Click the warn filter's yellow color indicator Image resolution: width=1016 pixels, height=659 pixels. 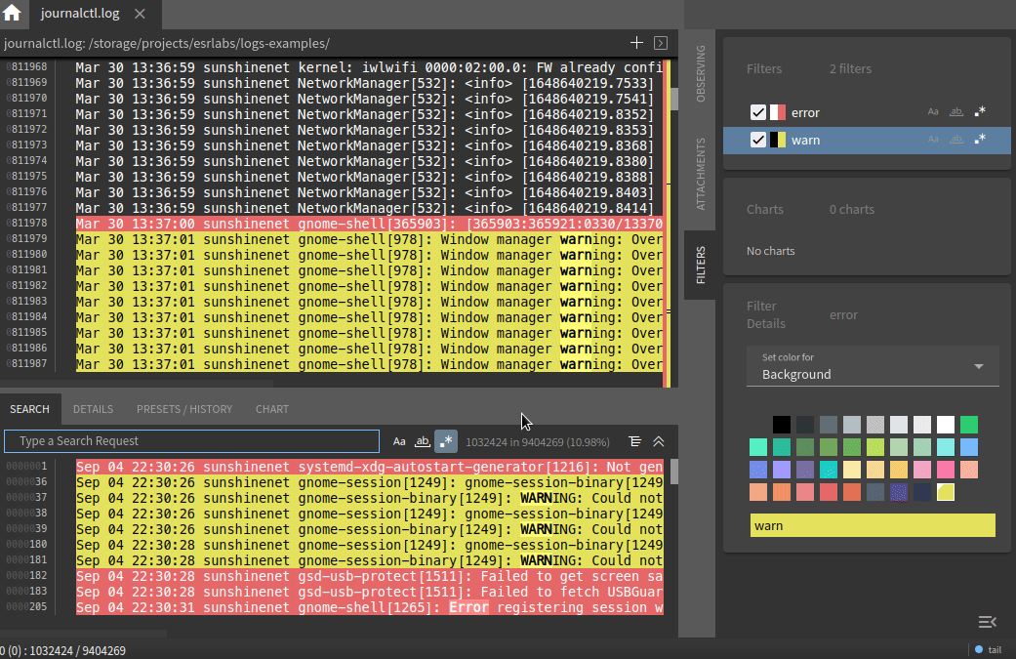778,140
